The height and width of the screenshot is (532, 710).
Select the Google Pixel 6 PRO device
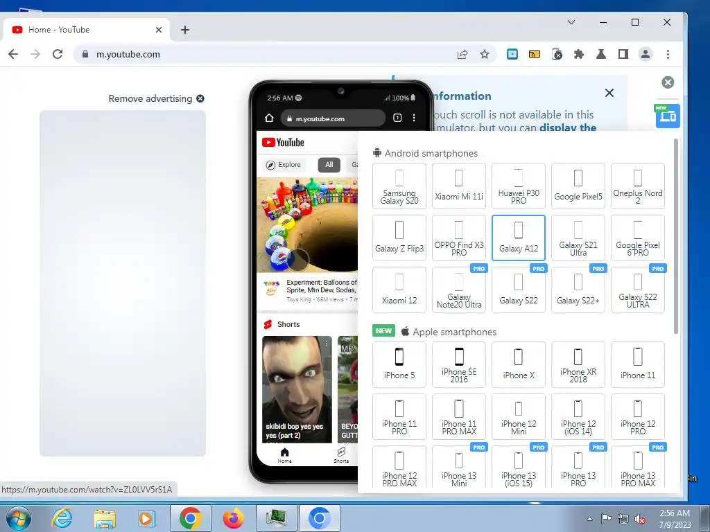coord(638,238)
